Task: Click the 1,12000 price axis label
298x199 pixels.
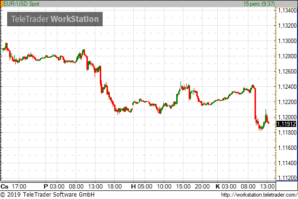Action: pos(287,117)
